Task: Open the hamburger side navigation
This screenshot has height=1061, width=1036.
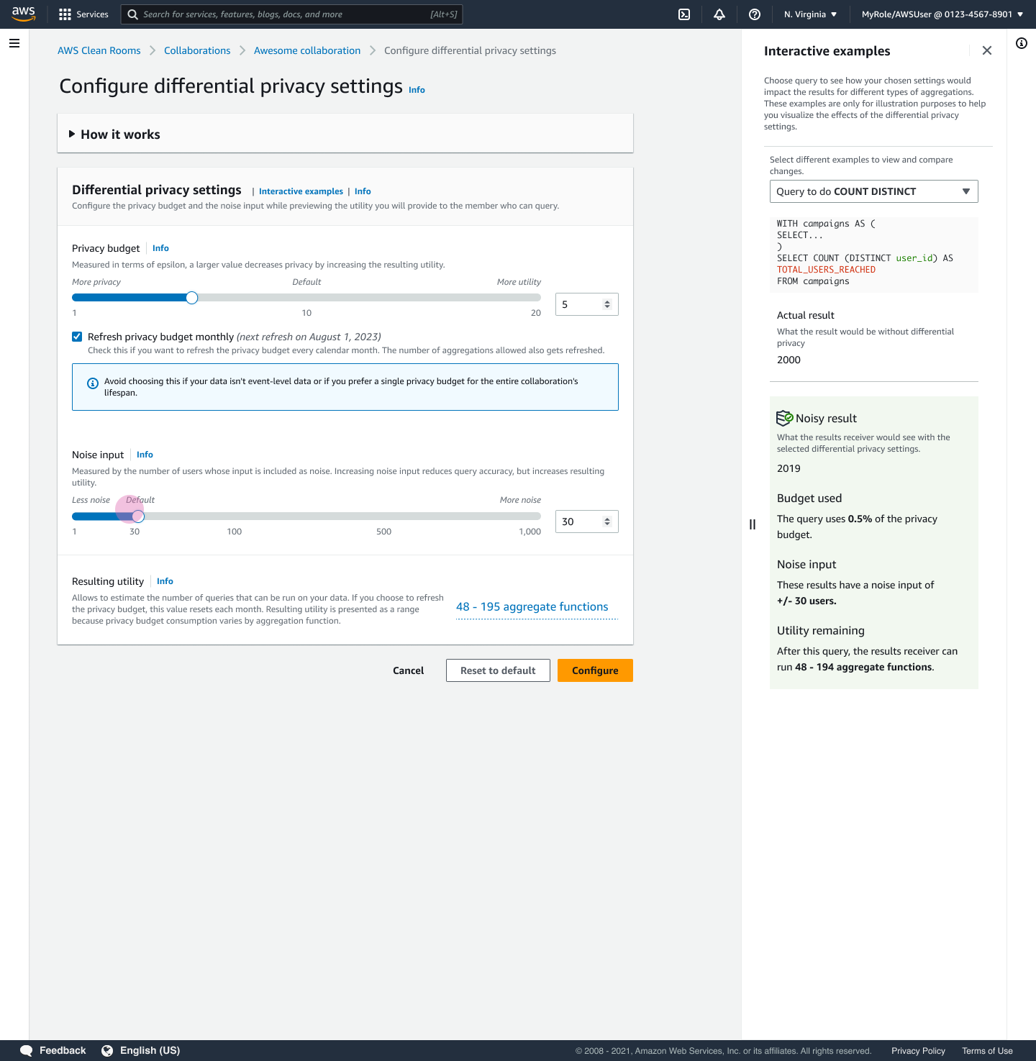Action: click(x=14, y=43)
